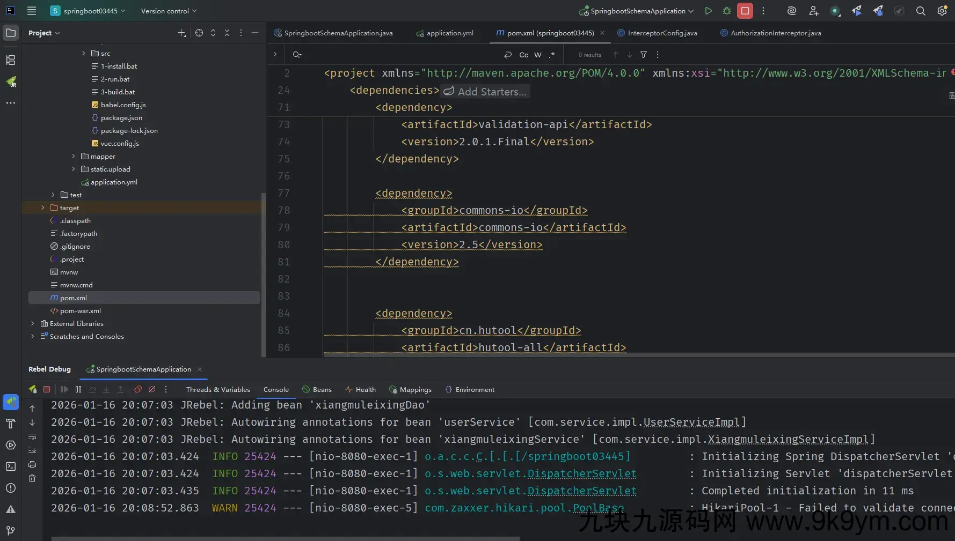Pause the program in debug toolbar
955x541 pixels.
(78, 389)
